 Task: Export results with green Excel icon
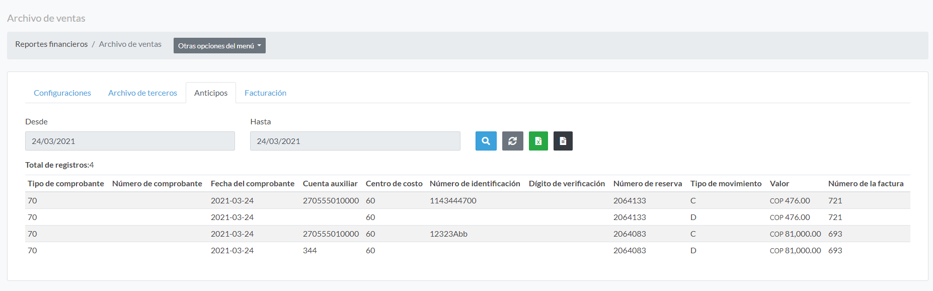[538, 141]
